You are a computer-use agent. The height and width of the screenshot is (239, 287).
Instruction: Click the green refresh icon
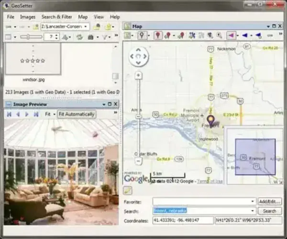point(79,37)
